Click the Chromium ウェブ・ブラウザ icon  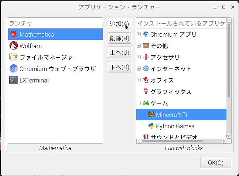[x=14, y=68]
